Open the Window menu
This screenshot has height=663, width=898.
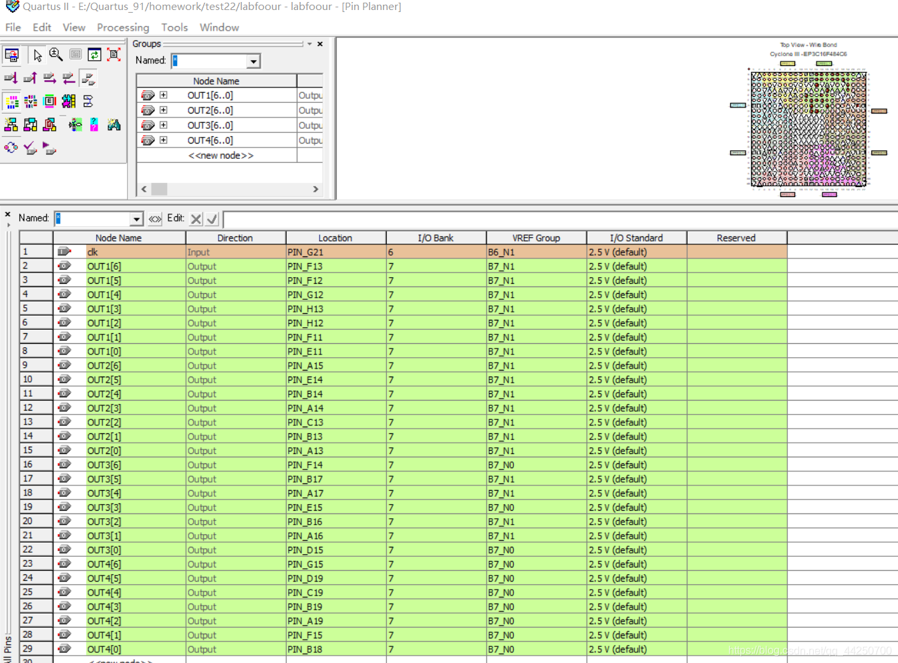point(219,27)
